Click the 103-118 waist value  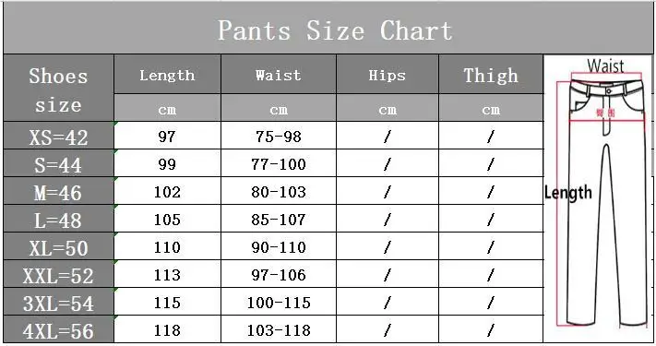[x=279, y=330]
